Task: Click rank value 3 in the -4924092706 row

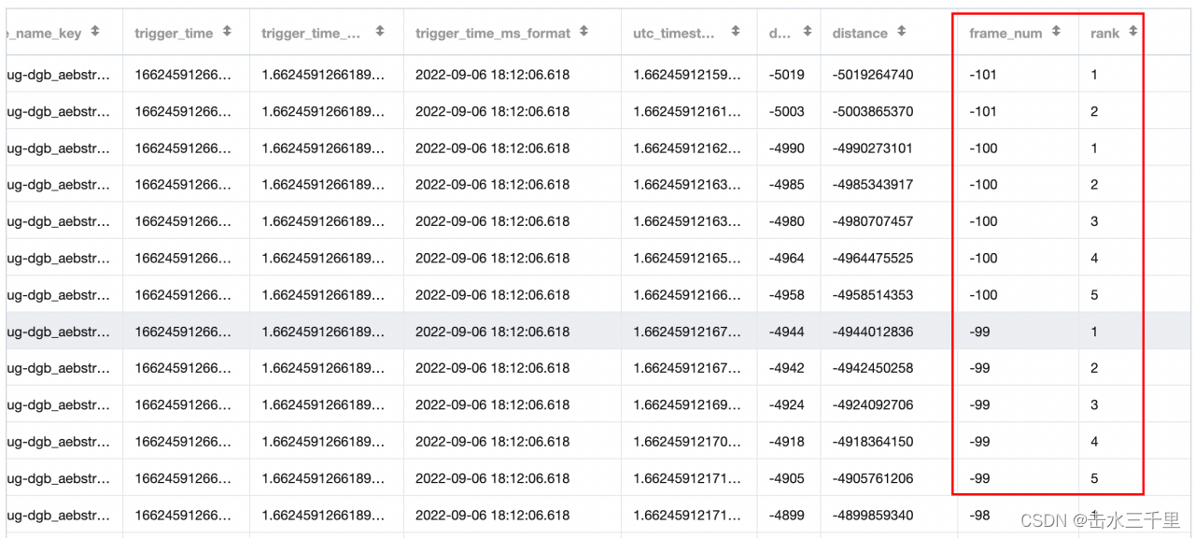Action: (x=1094, y=405)
